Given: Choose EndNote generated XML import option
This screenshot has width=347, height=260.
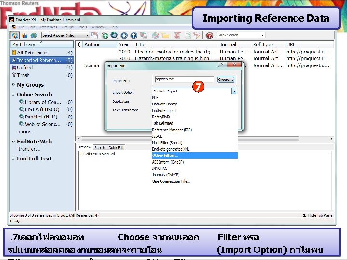Looking at the screenshot, I should (195, 149).
